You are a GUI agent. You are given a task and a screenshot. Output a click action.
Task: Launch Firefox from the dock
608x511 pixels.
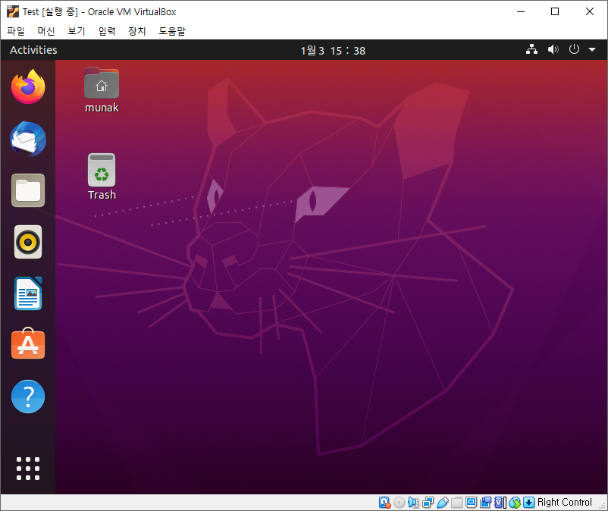(x=28, y=86)
